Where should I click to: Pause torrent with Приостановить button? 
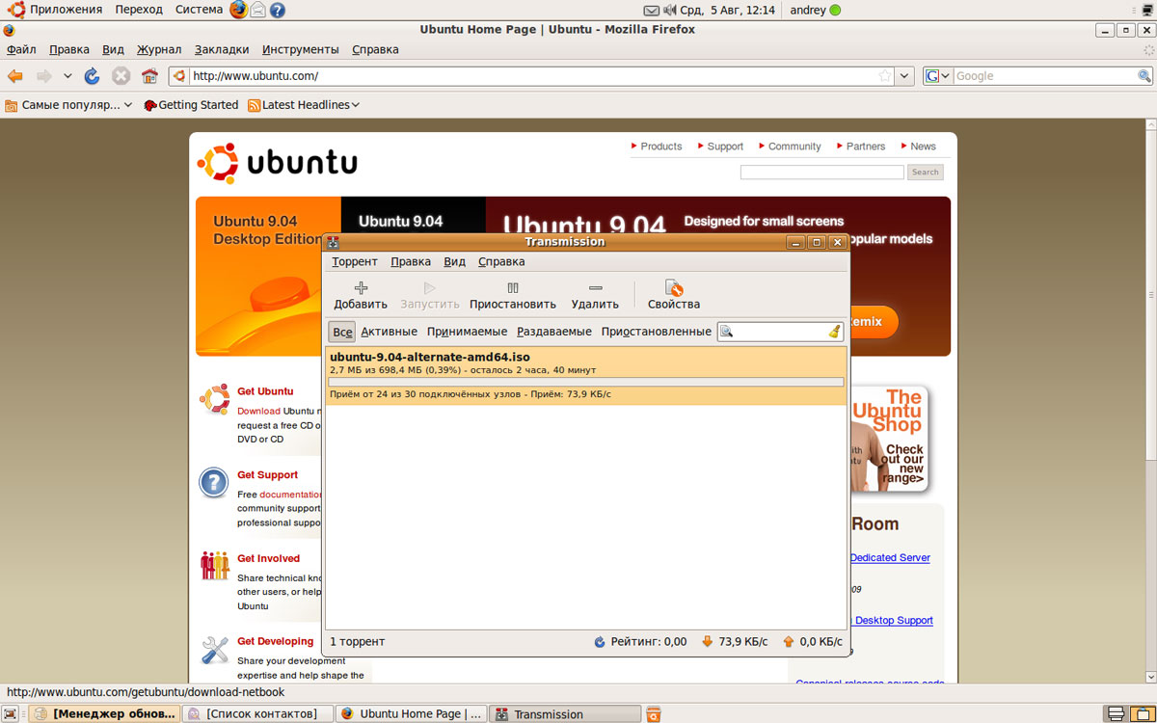[x=513, y=295]
